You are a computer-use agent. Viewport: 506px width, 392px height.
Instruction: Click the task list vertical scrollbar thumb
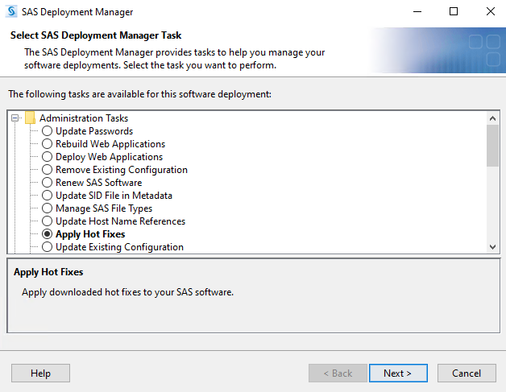click(x=492, y=145)
